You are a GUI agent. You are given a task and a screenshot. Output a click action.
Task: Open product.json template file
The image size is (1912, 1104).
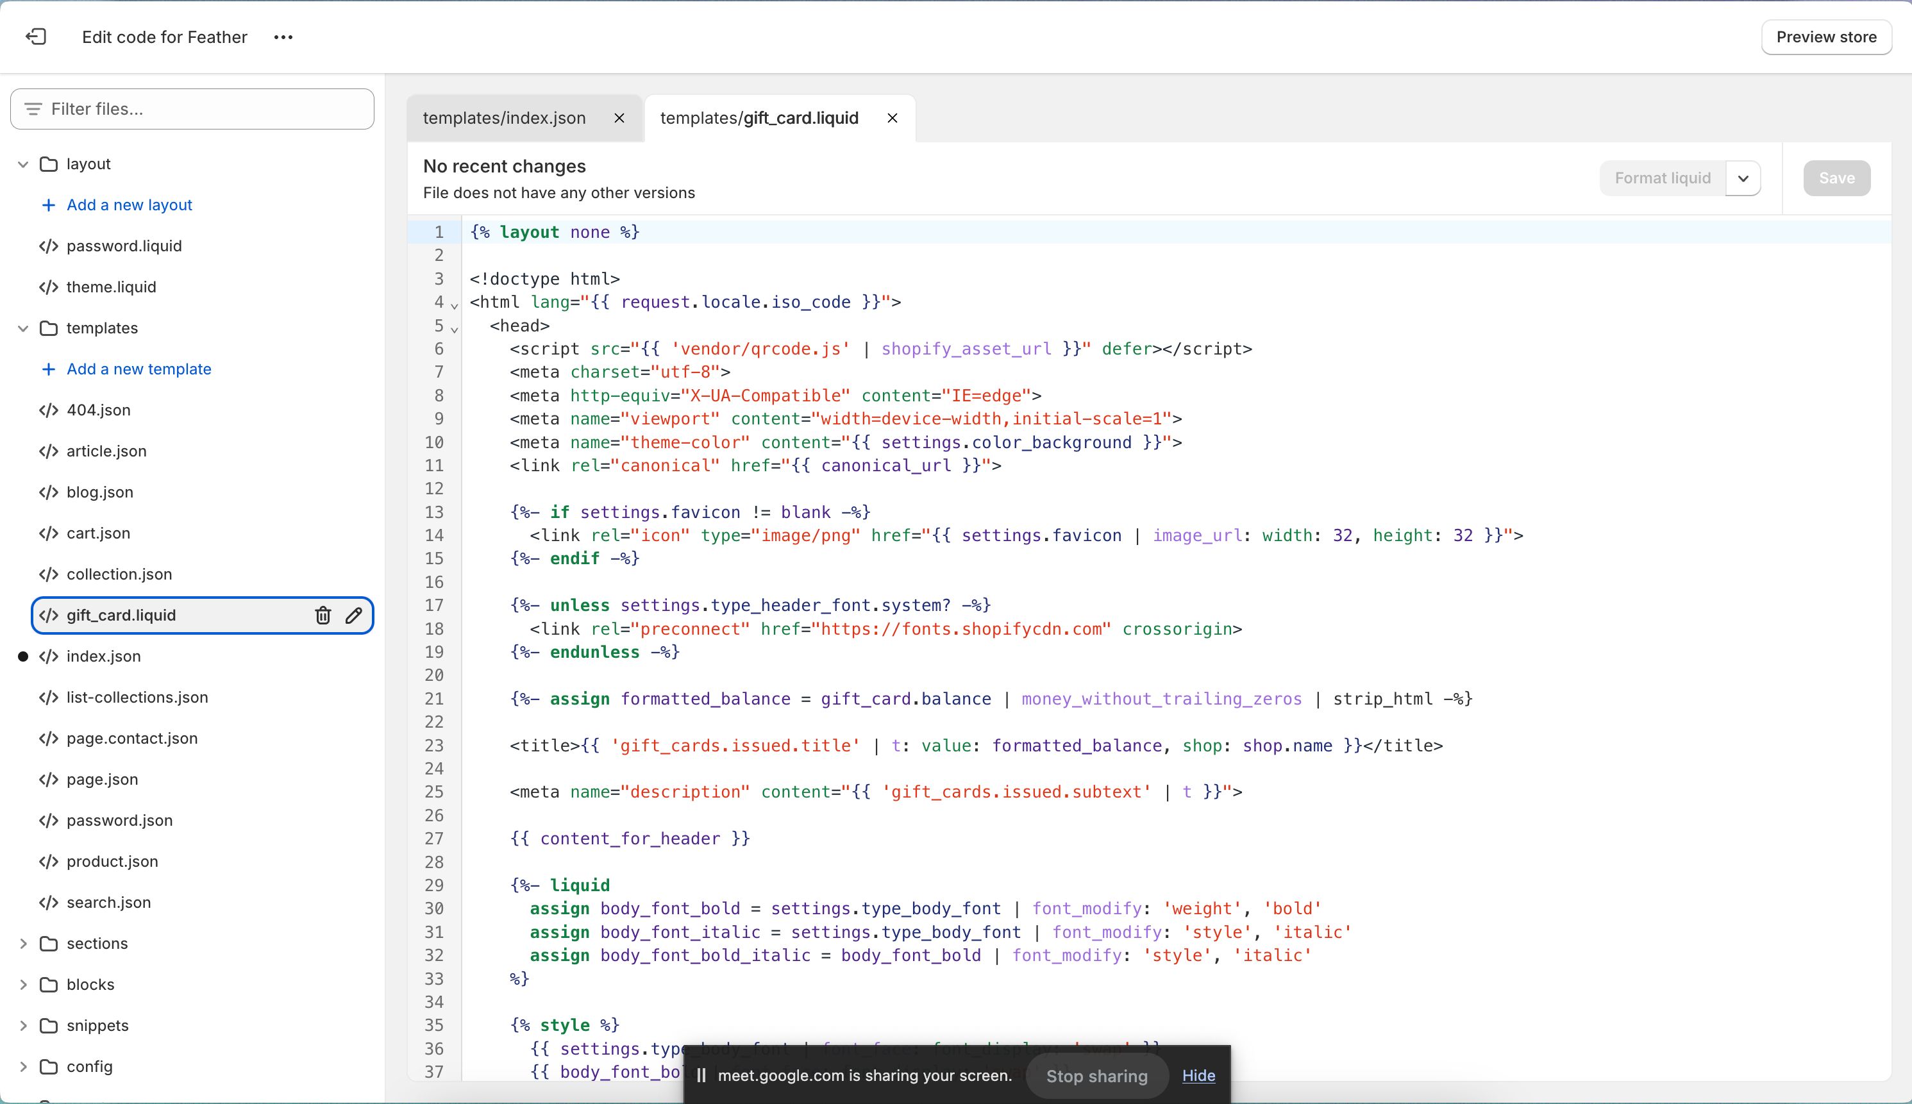[112, 862]
